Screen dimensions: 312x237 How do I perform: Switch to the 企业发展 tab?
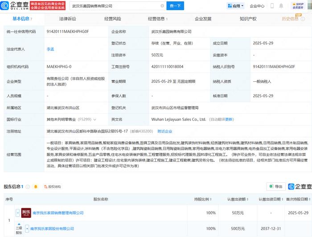tap(203, 19)
